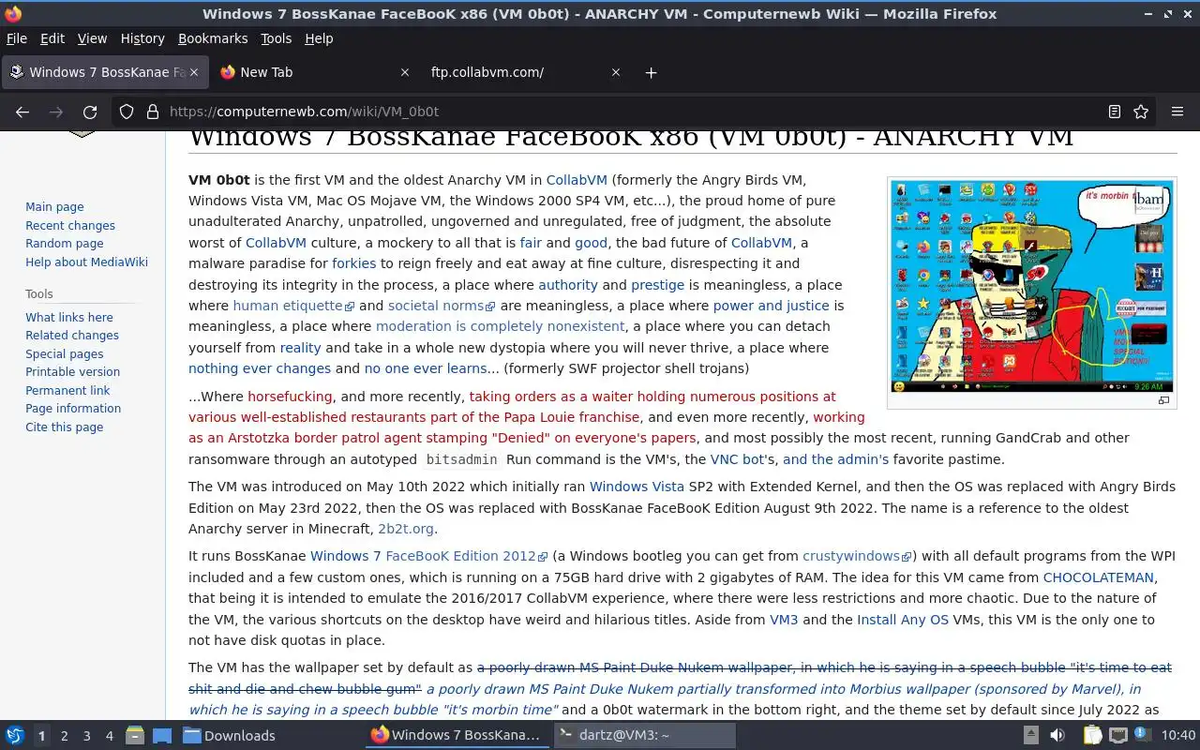The height and width of the screenshot is (750, 1200).
Task: Open the Tools menu
Action: tap(276, 38)
